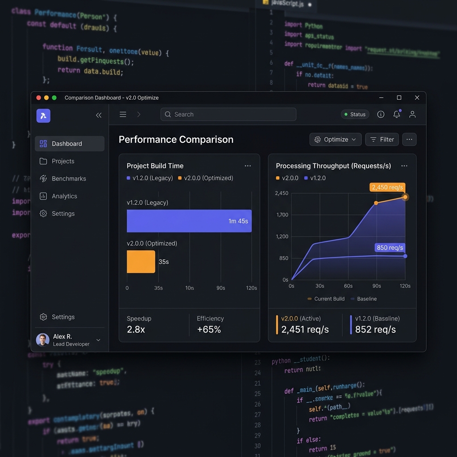
Task: Click the Dashboard grid icon in the sidebar
Action: coord(43,144)
